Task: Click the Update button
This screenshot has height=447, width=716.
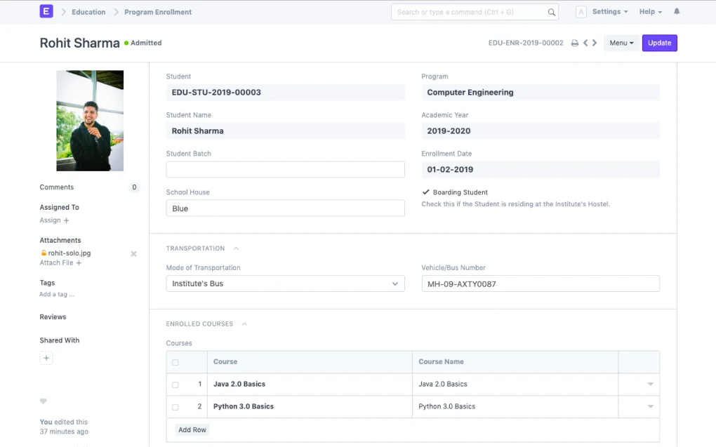Action: (x=658, y=43)
